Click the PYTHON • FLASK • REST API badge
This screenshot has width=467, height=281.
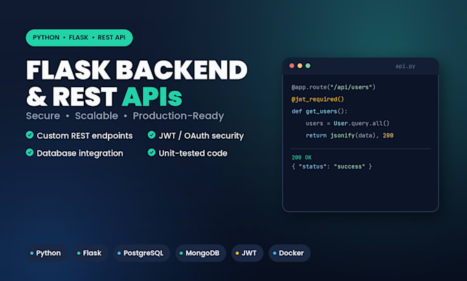79,38
